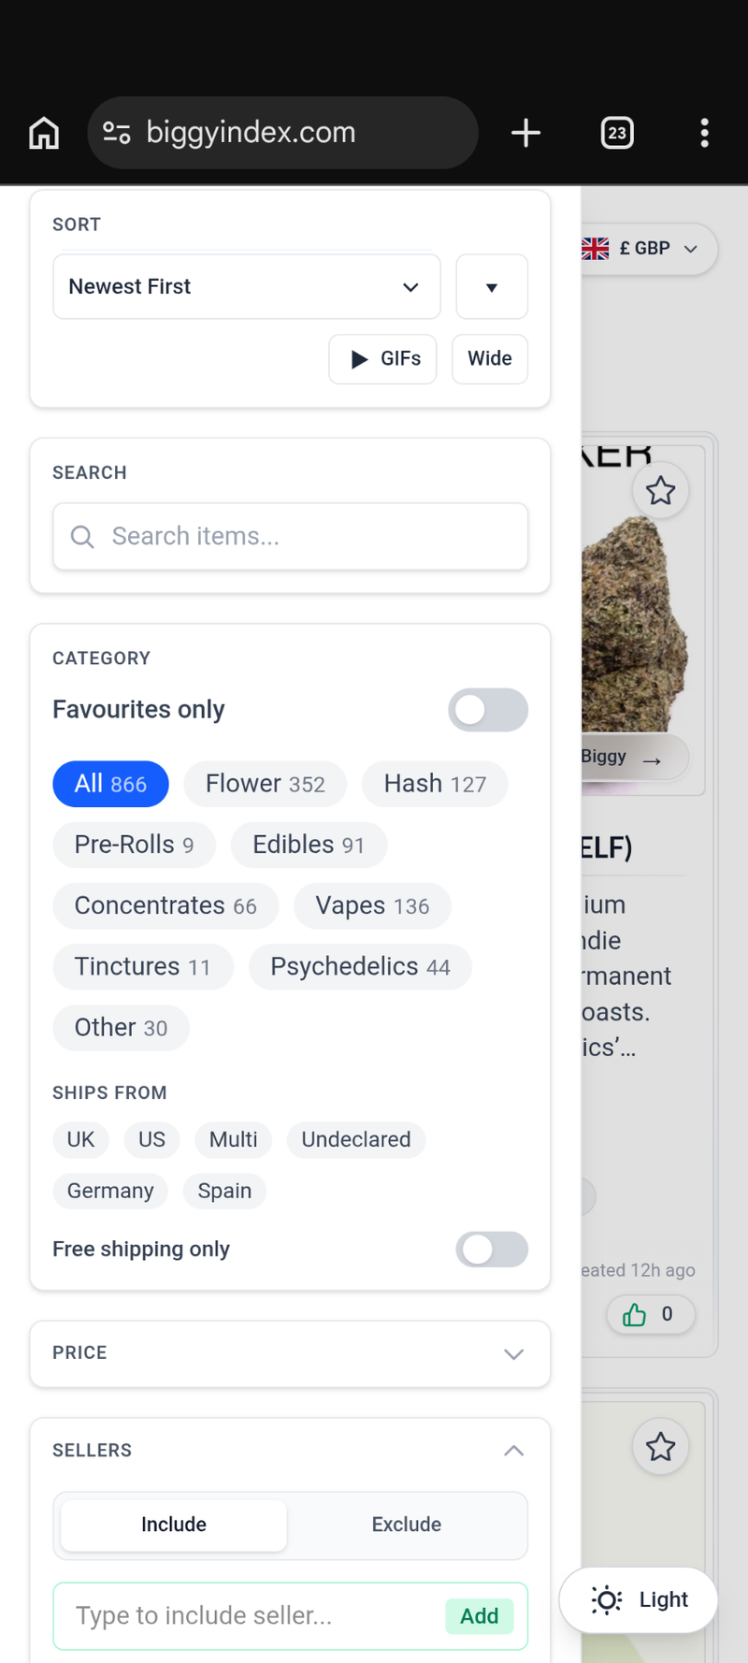The height and width of the screenshot is (1663, 748).
Task: Click the site settings icon in address bar
Action: [x=117, y=133]
